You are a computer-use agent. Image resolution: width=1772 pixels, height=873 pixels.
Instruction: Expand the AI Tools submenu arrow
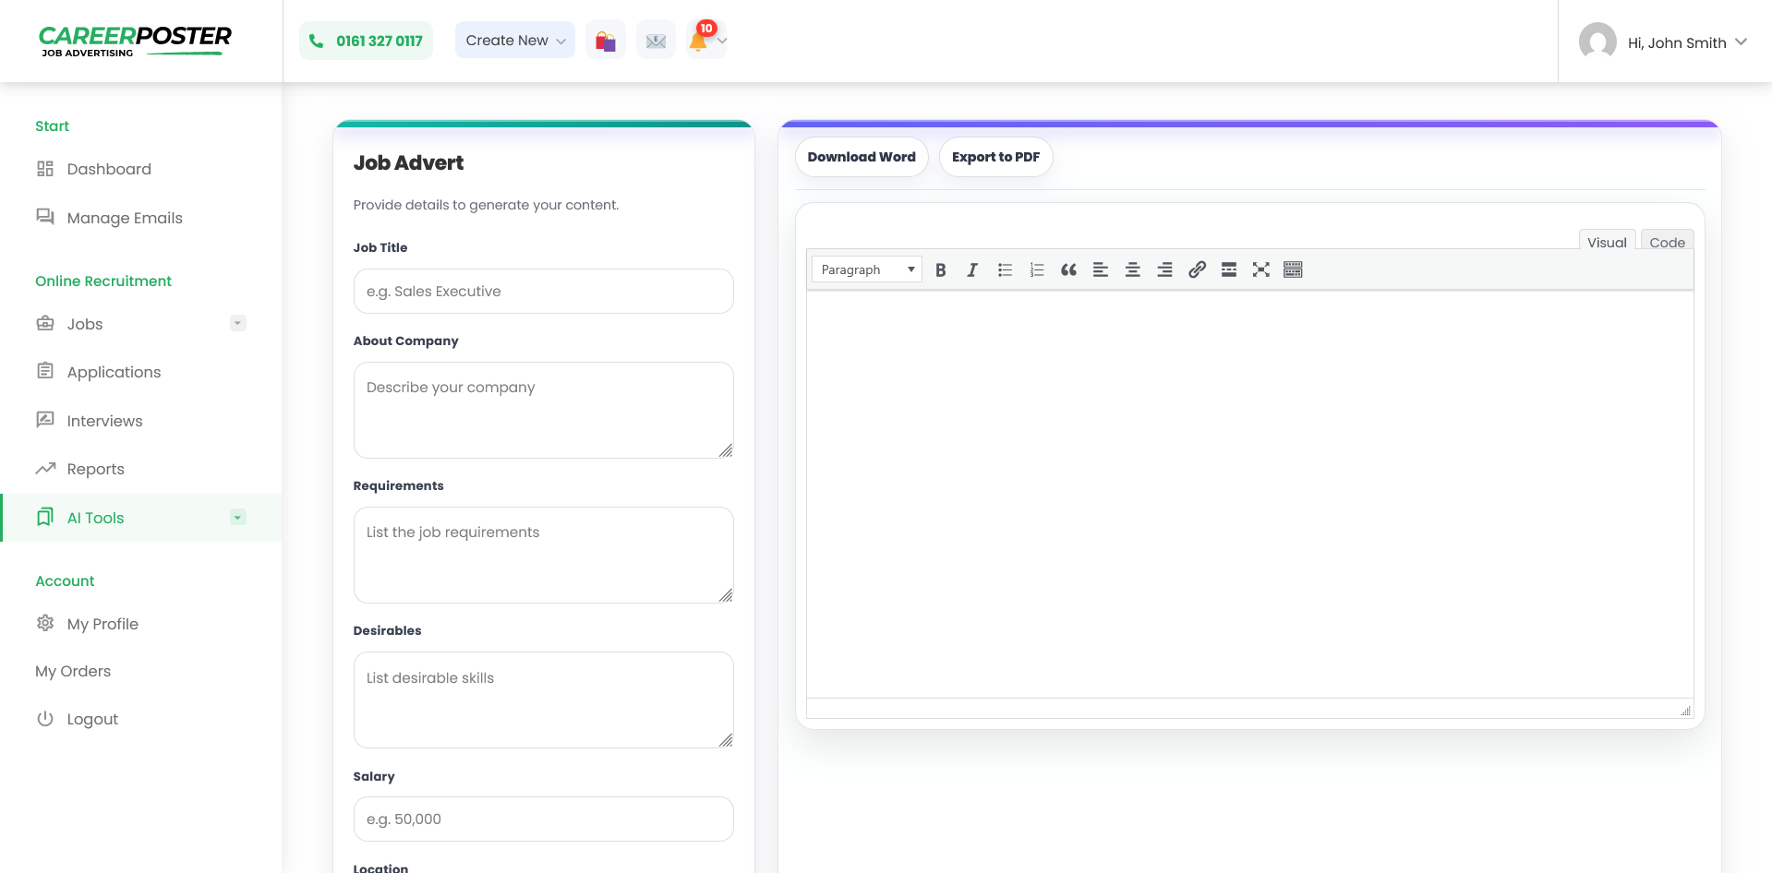[x=238, y=517]
